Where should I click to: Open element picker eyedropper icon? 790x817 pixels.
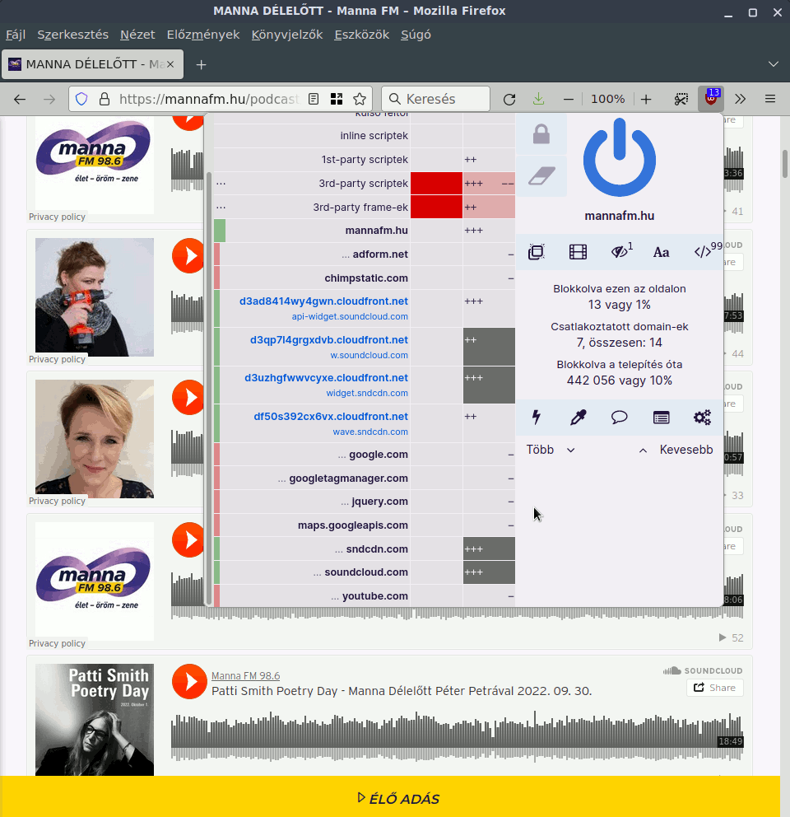click(x=578, y=418)
